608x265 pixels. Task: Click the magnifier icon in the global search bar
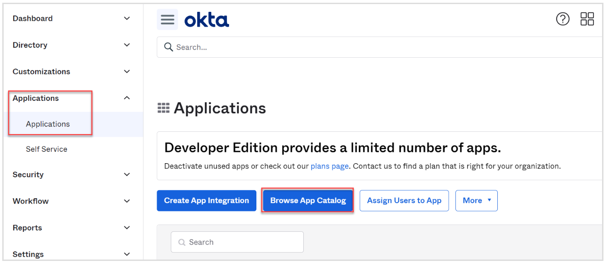(169, 47)
